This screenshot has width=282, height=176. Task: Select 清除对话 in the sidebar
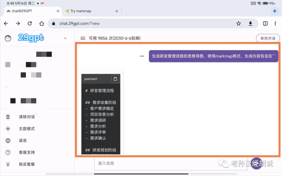click(27, 117)
